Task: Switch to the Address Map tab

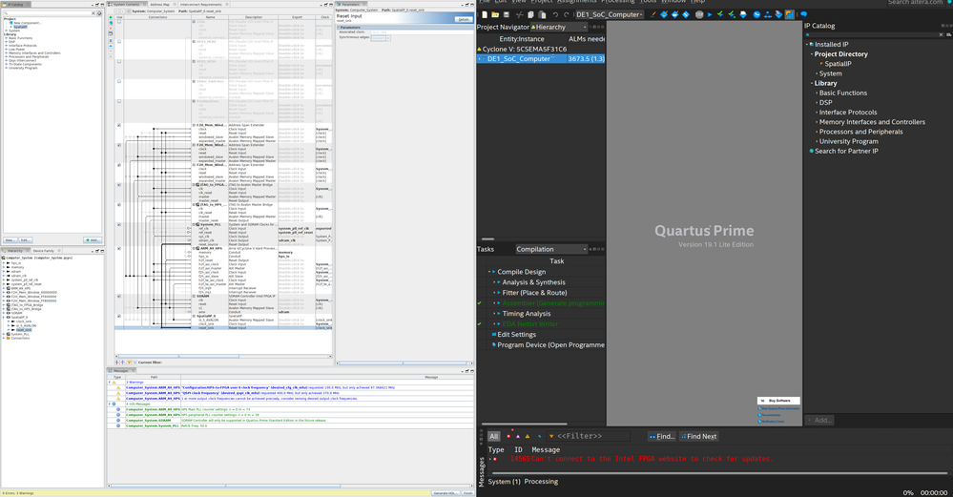Action: 159,4
